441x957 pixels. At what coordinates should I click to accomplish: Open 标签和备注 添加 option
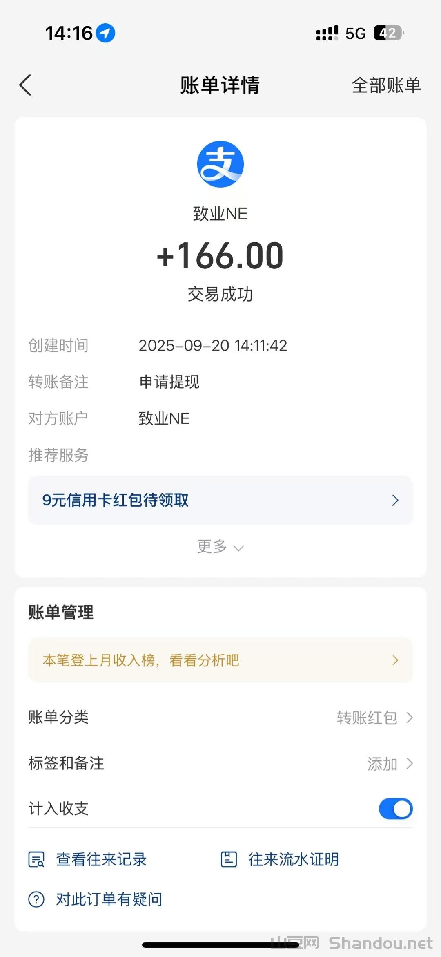click(x=390, y=763)
